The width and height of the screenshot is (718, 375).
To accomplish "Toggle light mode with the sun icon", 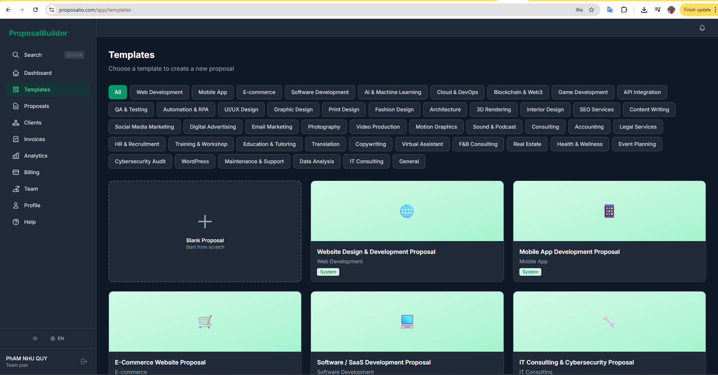I will 35,338.
